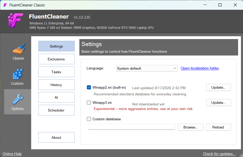243x157 pixels.
Task: Open the About page
Action: point(56,137)
